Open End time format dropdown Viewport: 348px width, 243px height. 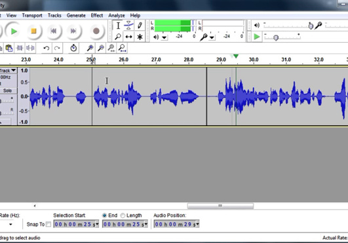tap(145, 225)
